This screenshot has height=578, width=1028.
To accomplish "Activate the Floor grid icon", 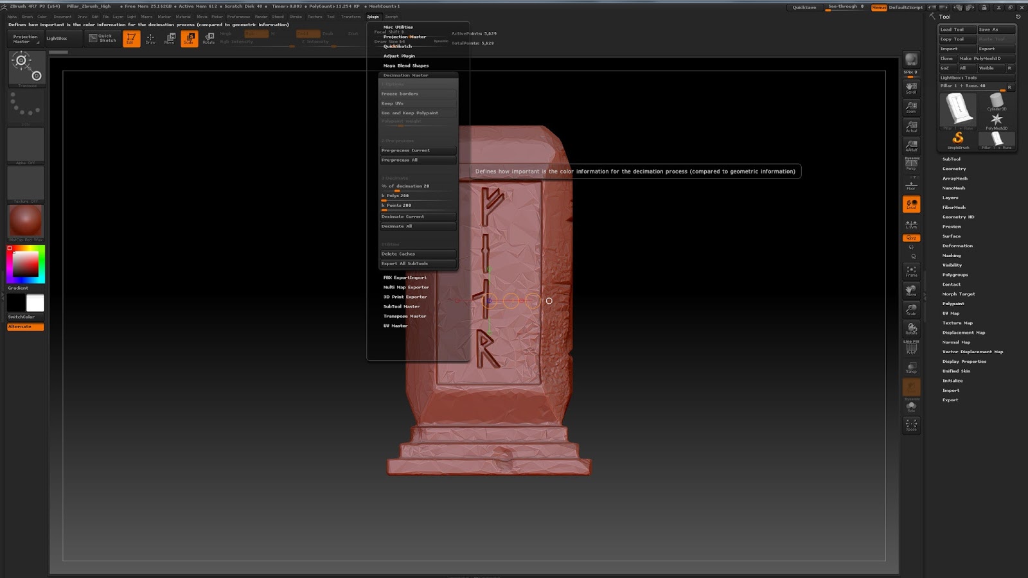I will pos(910,186).
